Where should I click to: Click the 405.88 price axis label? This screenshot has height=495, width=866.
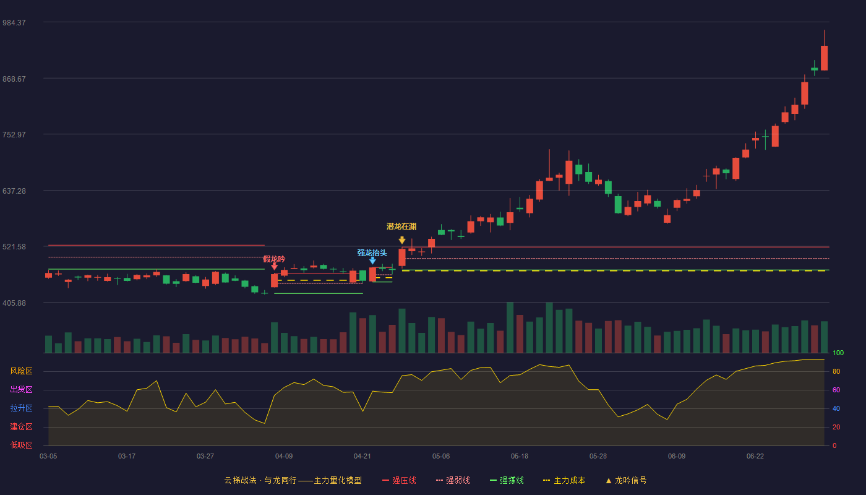(14, 303)
